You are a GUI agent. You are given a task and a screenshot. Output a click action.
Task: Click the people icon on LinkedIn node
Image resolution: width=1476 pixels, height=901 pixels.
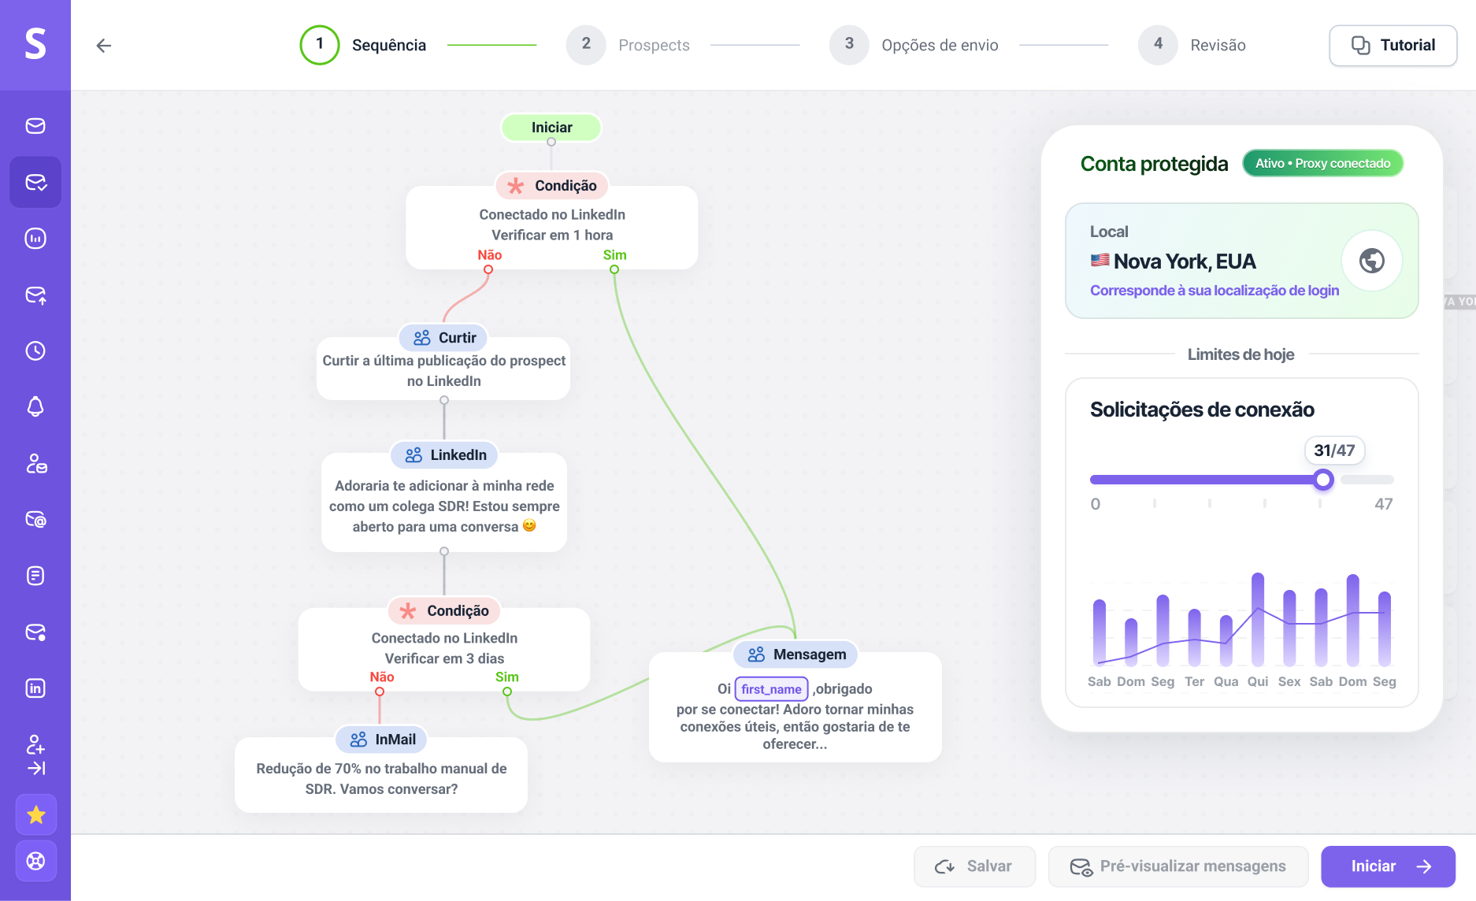pyautogui.click(x=414, y=455)
